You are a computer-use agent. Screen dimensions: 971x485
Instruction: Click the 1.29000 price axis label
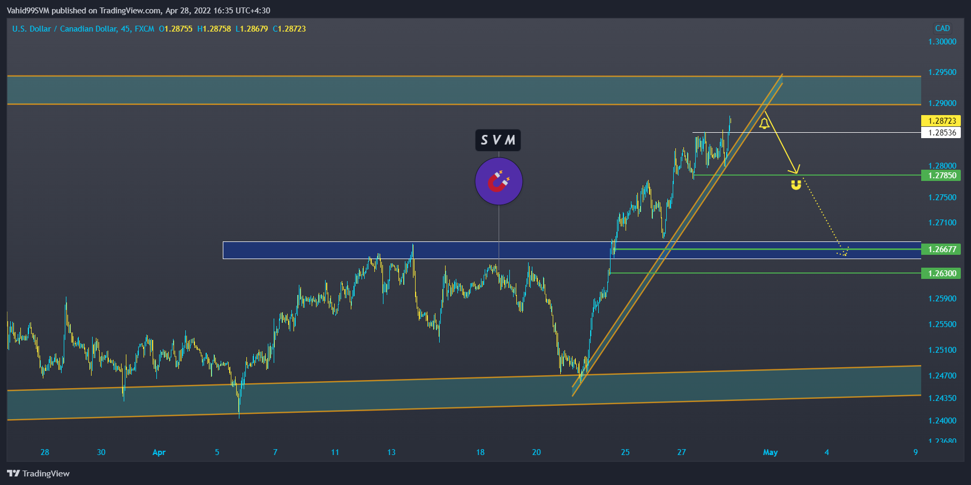click(942, 103)
